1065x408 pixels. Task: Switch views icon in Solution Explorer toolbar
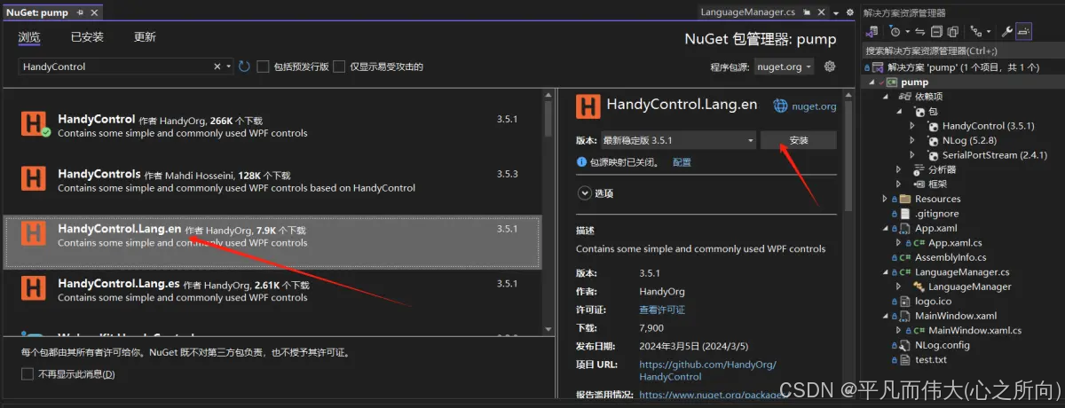click(x=872, y=31)
